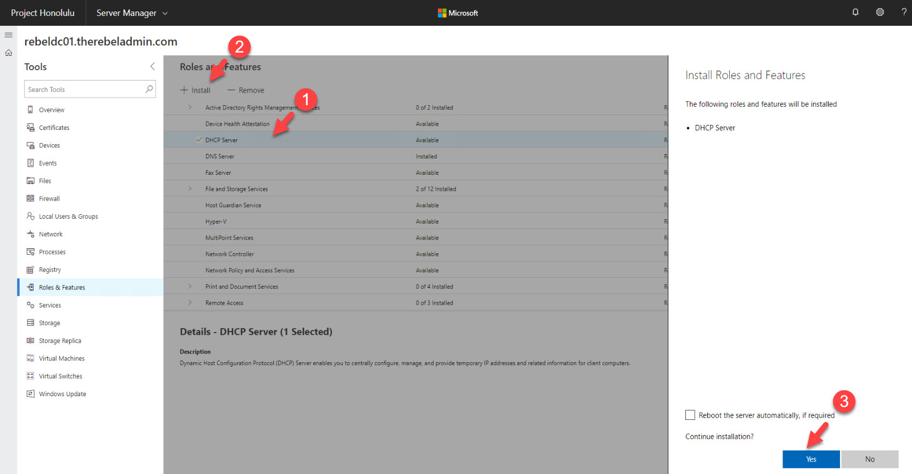The width and height of the screenshot is (912, 474).
Task: Expand the Remote Access row
Action: [x=190, y=302]
